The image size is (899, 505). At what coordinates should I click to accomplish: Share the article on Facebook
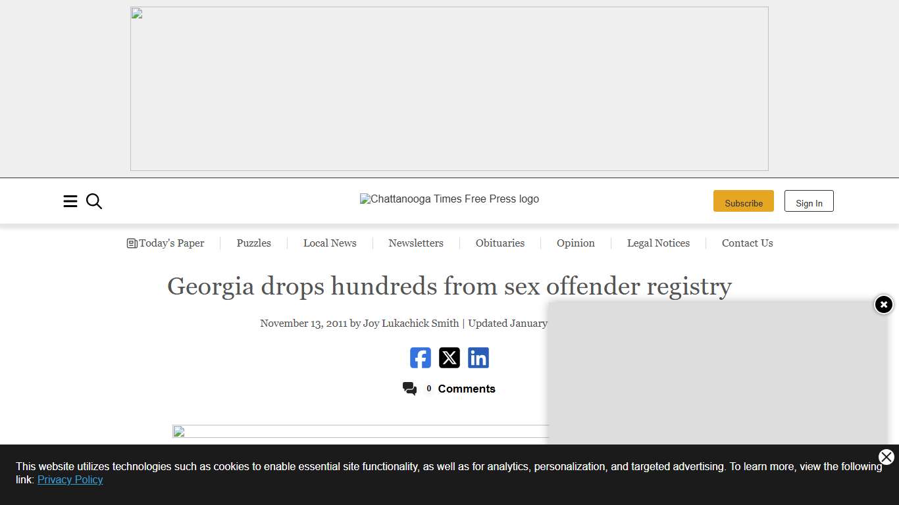click(421, 358)
